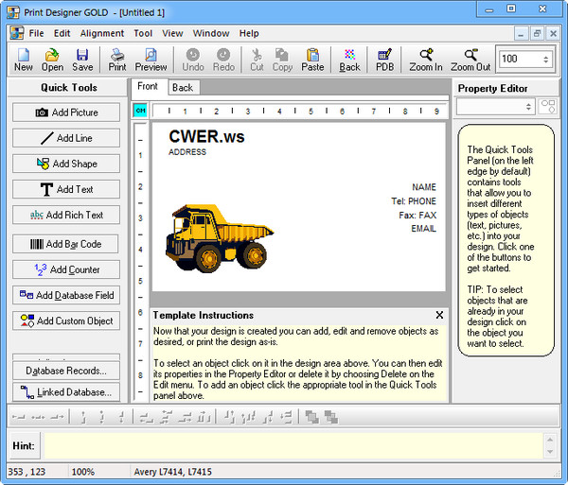Click the Zoom In magnifier

point(426,59)
